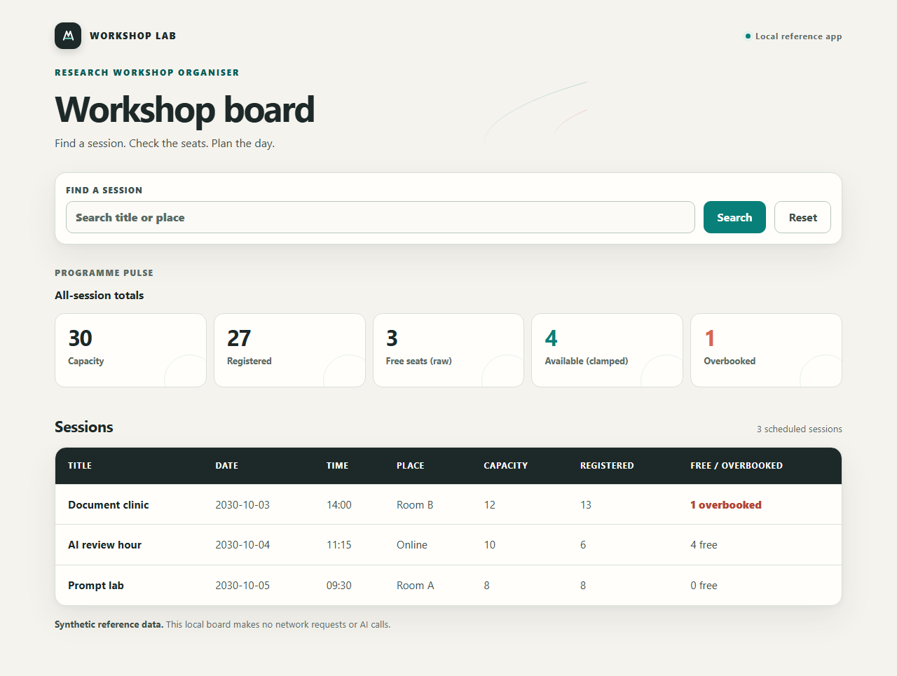This screenshot has height=676, width=897.
Task: Click the All-session totals heading
Action: (100, 296)
